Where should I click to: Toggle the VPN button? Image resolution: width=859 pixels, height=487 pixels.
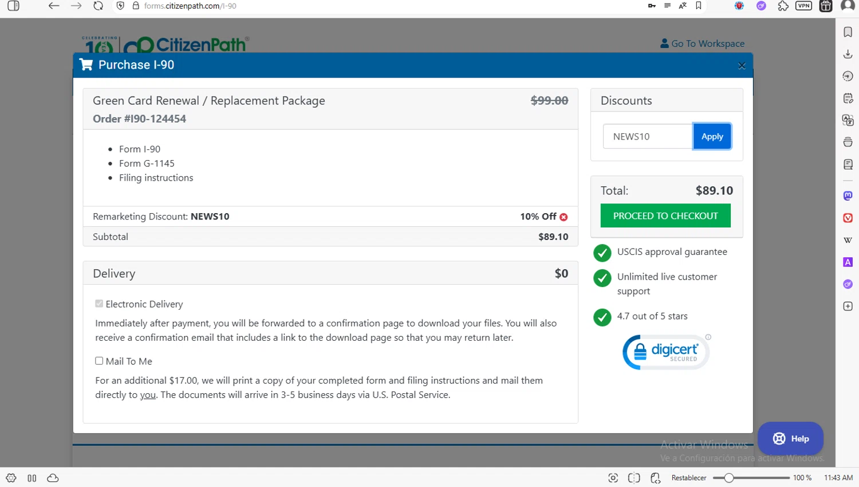[x=804, y=6]
